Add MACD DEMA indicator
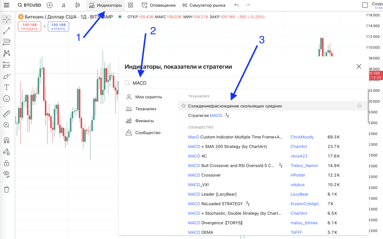The height and width of the screenshot is (239, 383). (200, 232)
